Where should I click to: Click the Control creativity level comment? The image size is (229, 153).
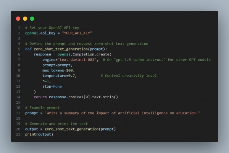tap(129, 76)
